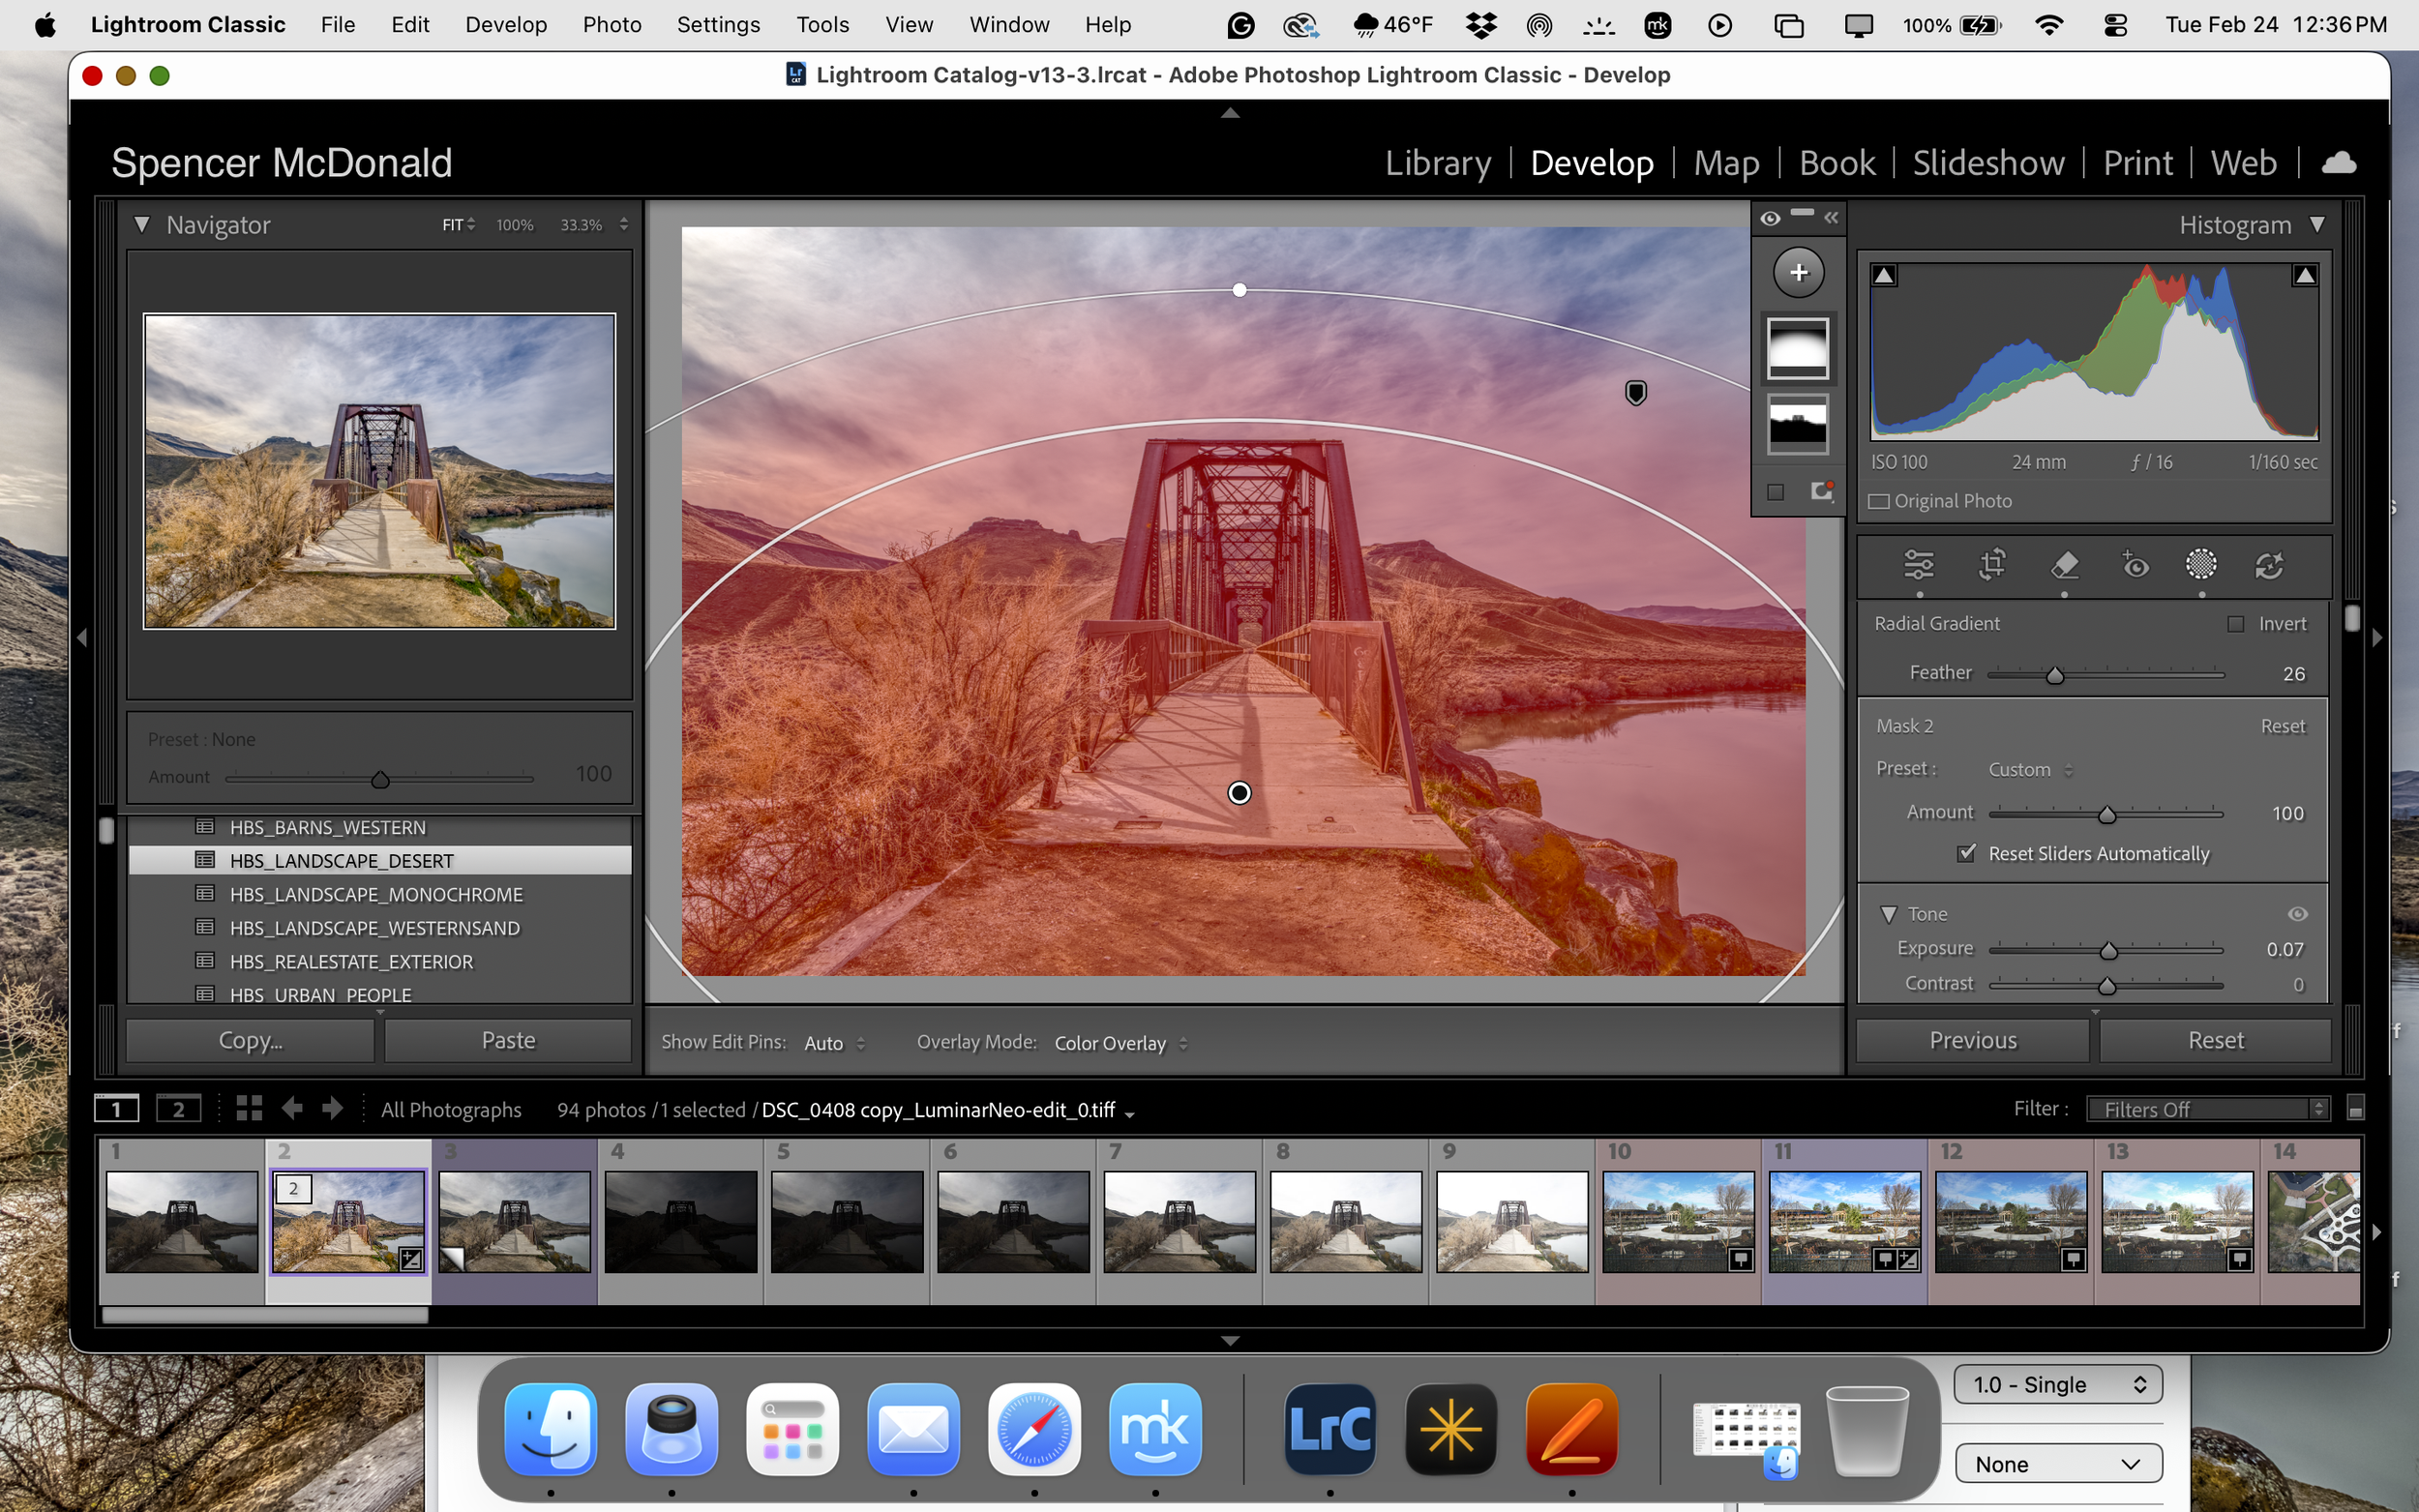Select the Masking tool icon
The width and height of the screenshot is (2419, 1512).
click(2202, 565)
